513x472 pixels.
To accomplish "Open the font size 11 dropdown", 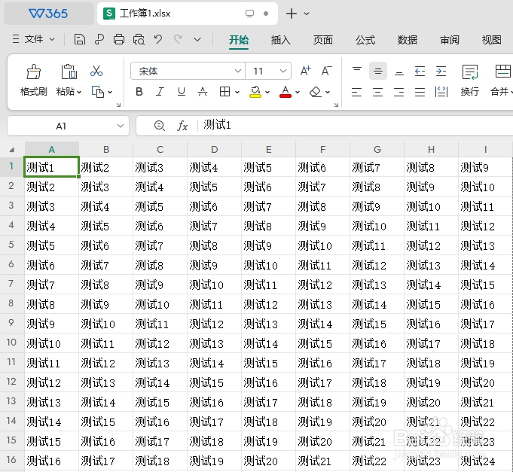I will point(283,71).
